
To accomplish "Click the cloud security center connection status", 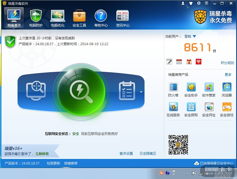I will (x=214, y=163).
